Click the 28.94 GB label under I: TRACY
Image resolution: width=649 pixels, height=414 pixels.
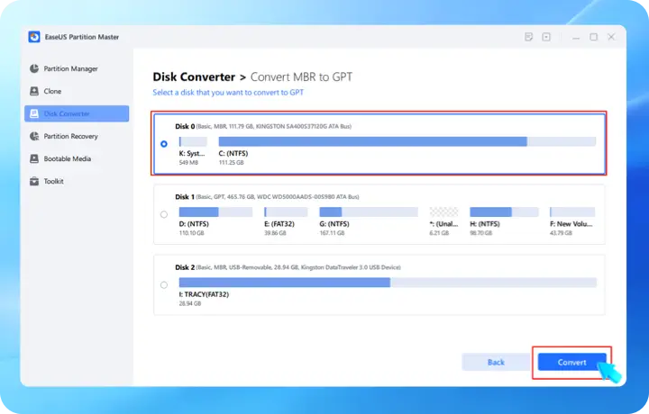pos(190,303)
